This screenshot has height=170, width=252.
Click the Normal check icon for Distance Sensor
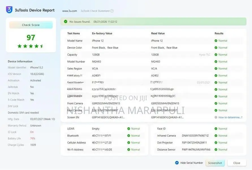coord(216,150)
